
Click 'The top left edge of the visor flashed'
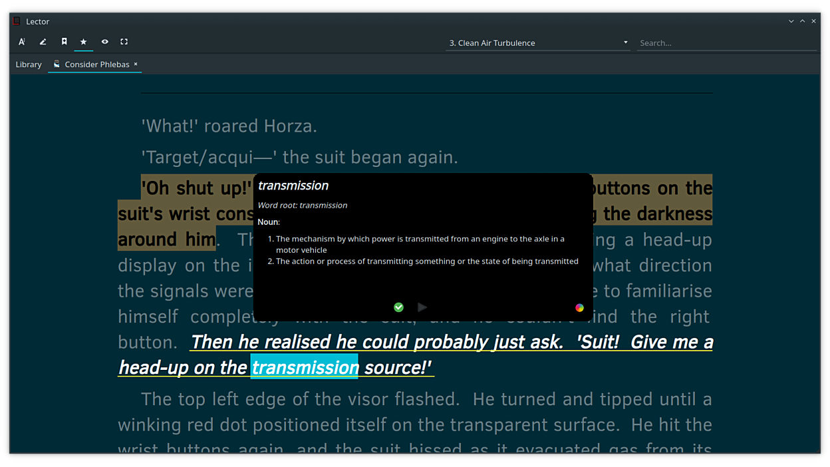(300, 399)
